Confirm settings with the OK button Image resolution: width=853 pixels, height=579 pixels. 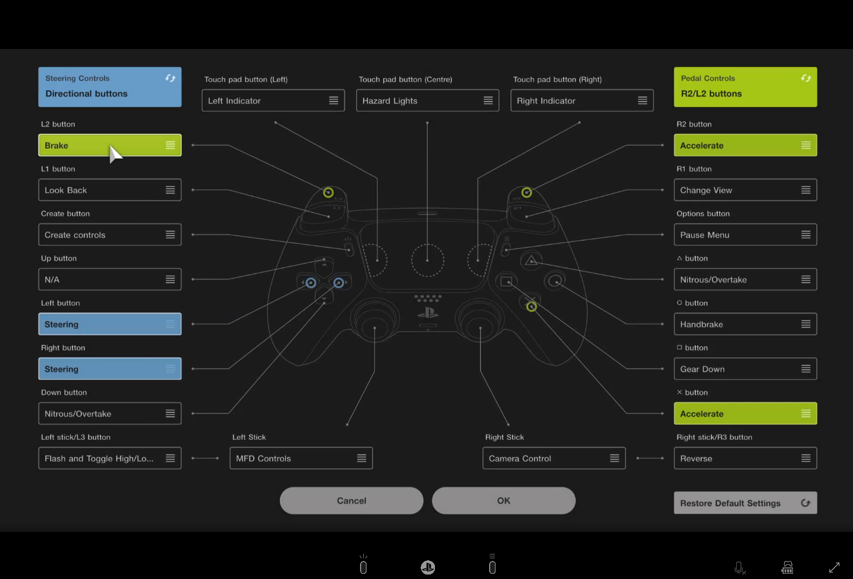(x=503, y=501)
